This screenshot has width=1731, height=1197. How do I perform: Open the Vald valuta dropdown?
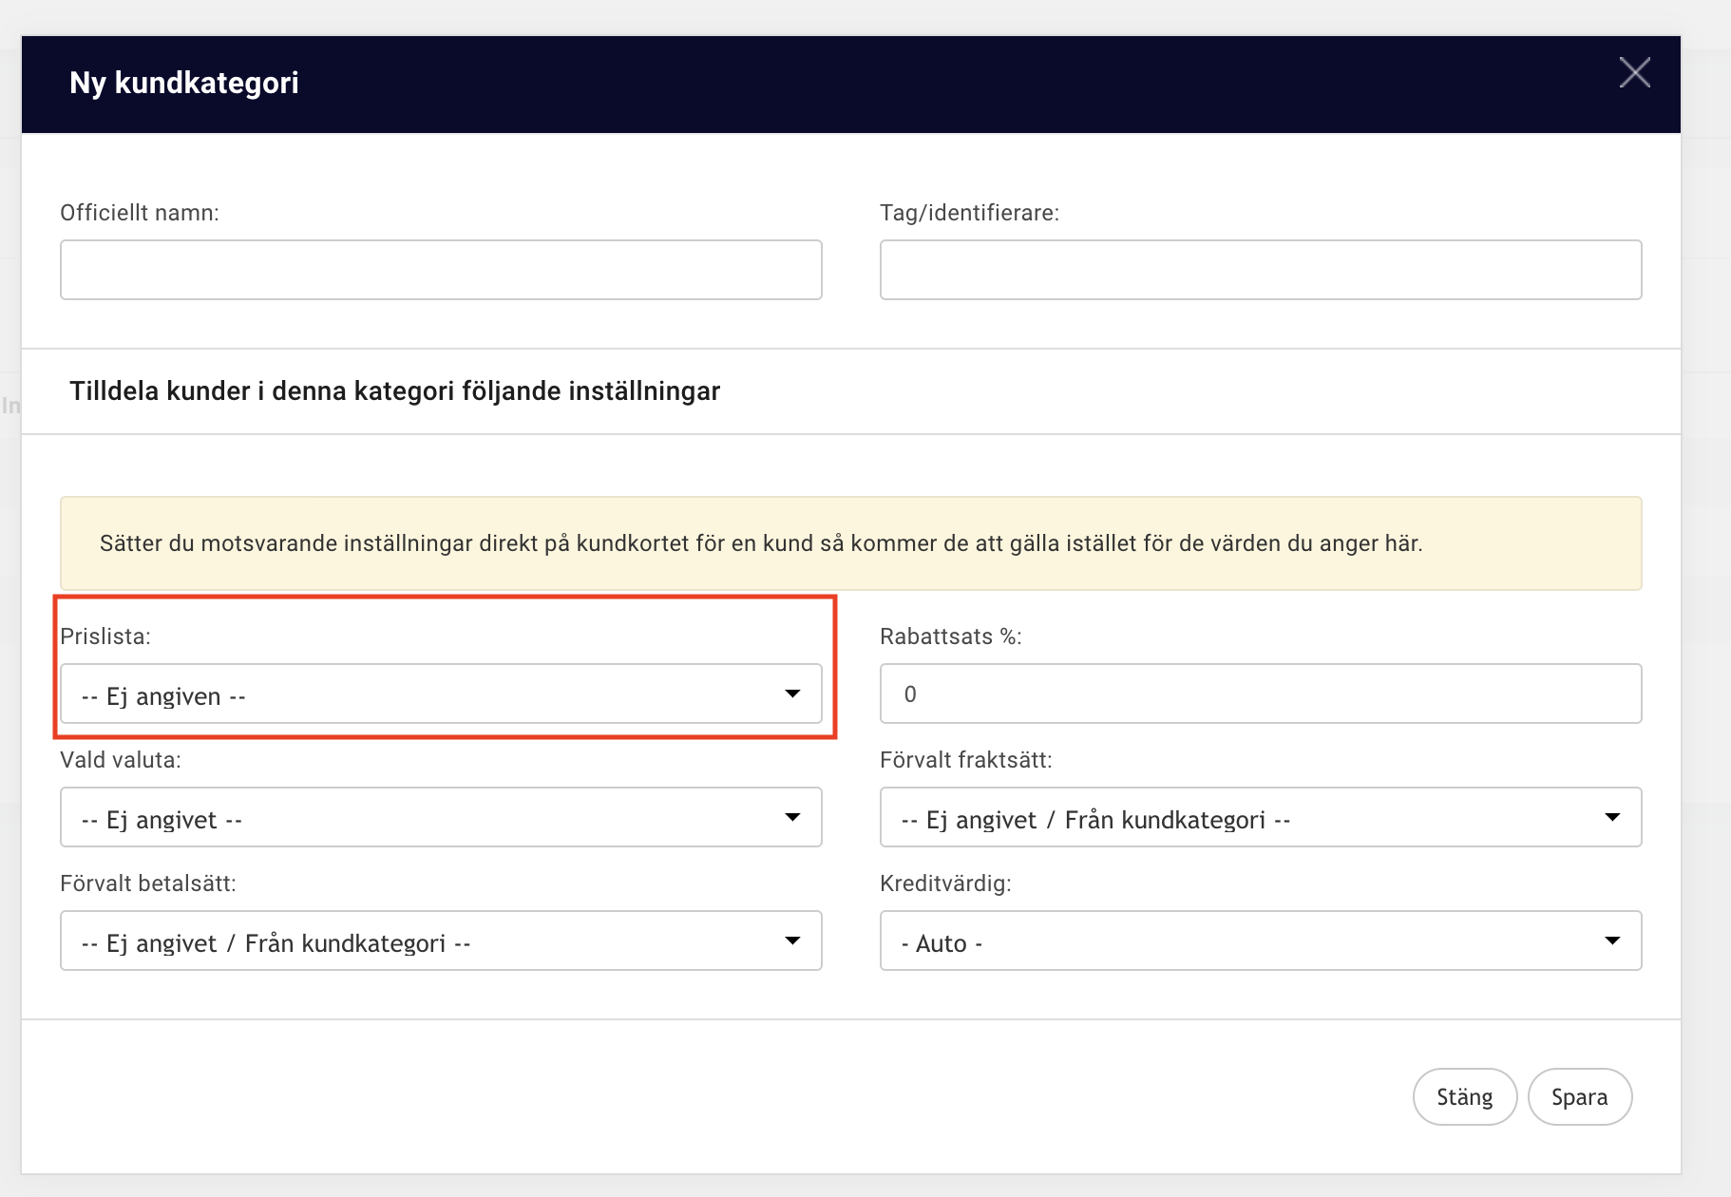[441, 817]
